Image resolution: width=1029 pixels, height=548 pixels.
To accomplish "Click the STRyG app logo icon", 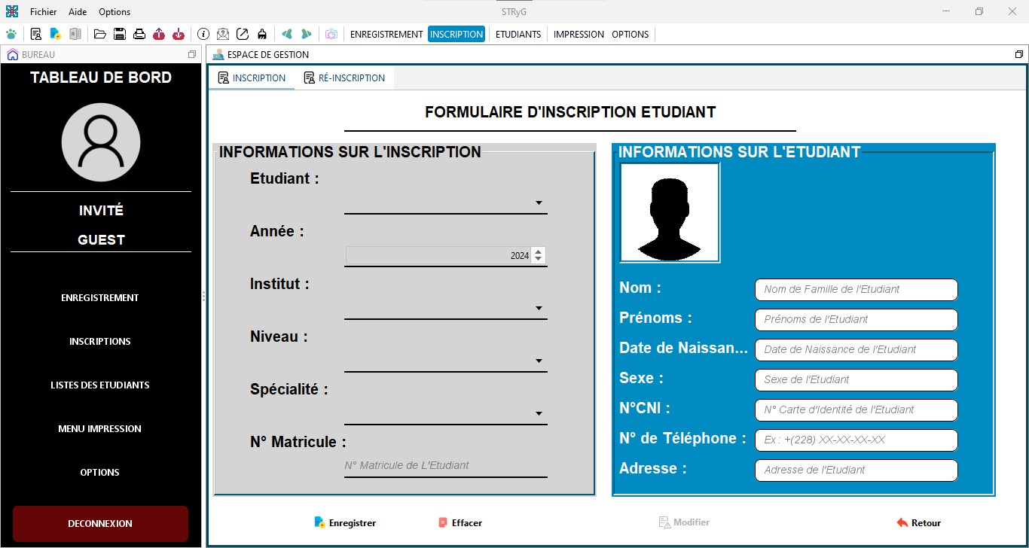I will click(12, 11).
